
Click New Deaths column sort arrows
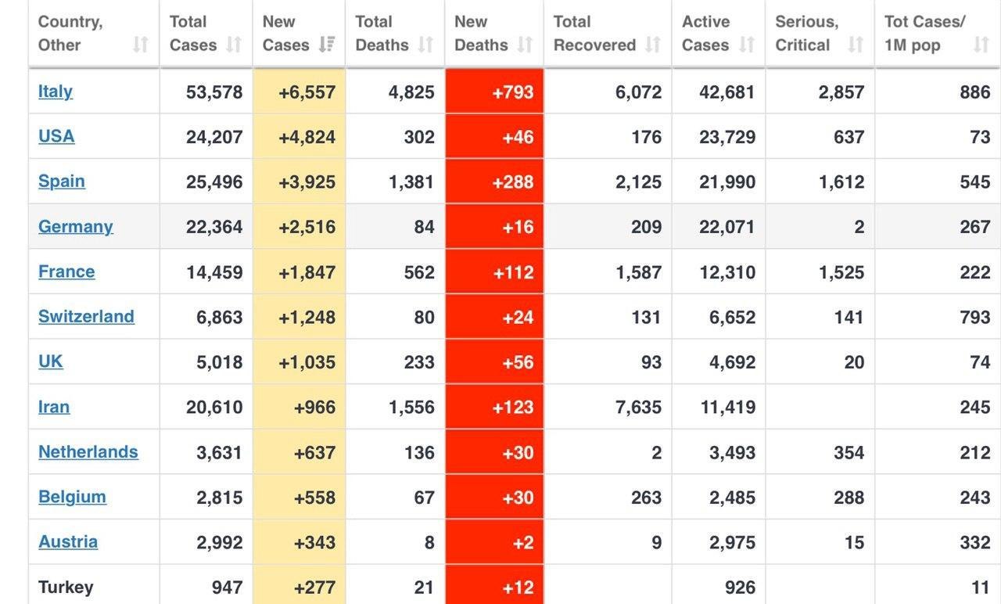(x=526, y=45)
